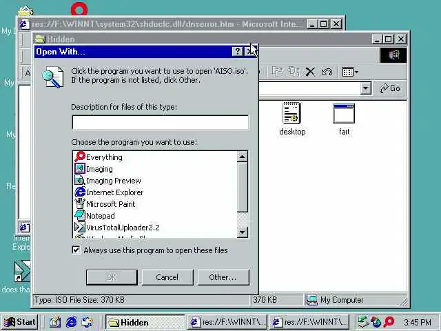The height and width of the screenshot is (331, 441).
Task: Click the Copy To toolbar icon
Action: click(x=294, y=72)
